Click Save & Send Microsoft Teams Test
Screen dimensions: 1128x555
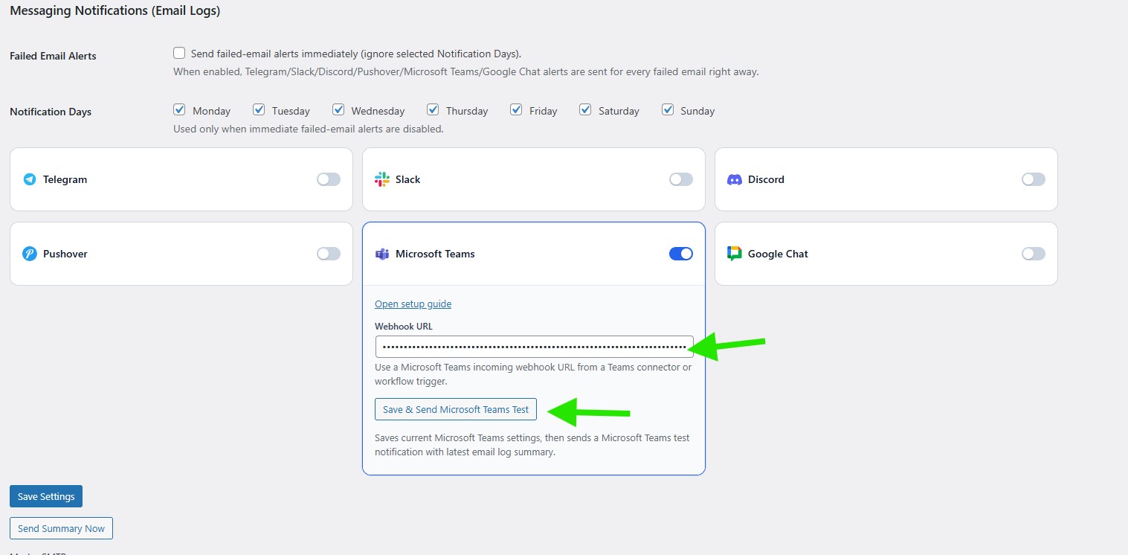coord(456,409)
